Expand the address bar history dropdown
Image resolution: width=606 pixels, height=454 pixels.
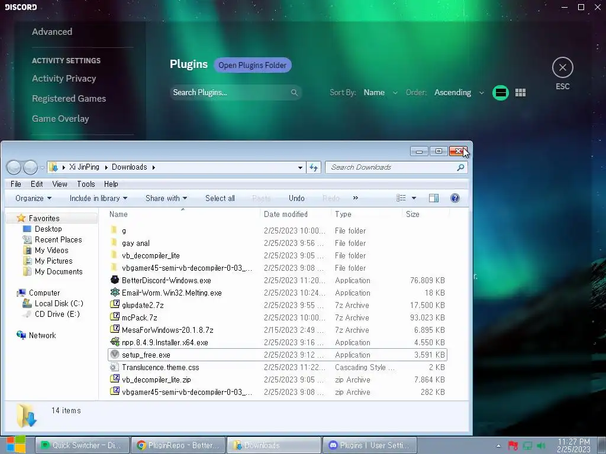[x=300, y=167]
